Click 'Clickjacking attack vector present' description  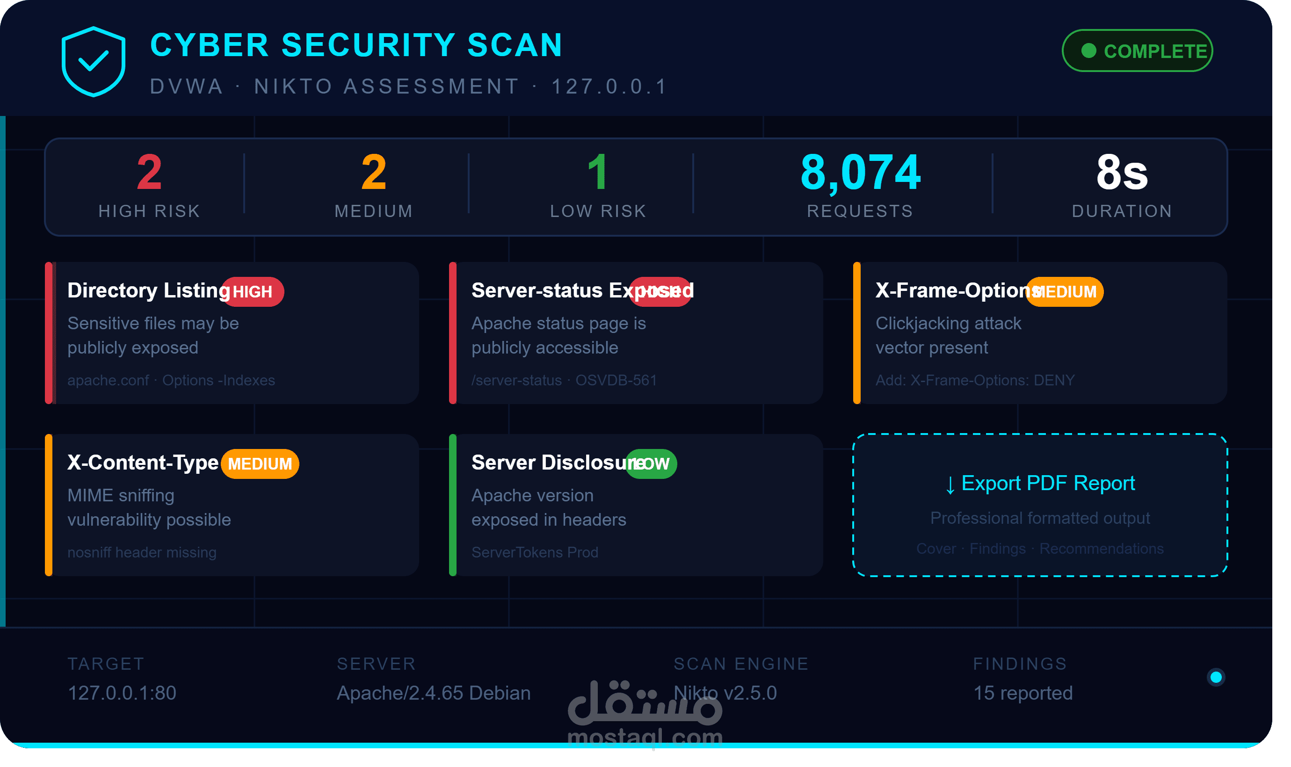948,335
